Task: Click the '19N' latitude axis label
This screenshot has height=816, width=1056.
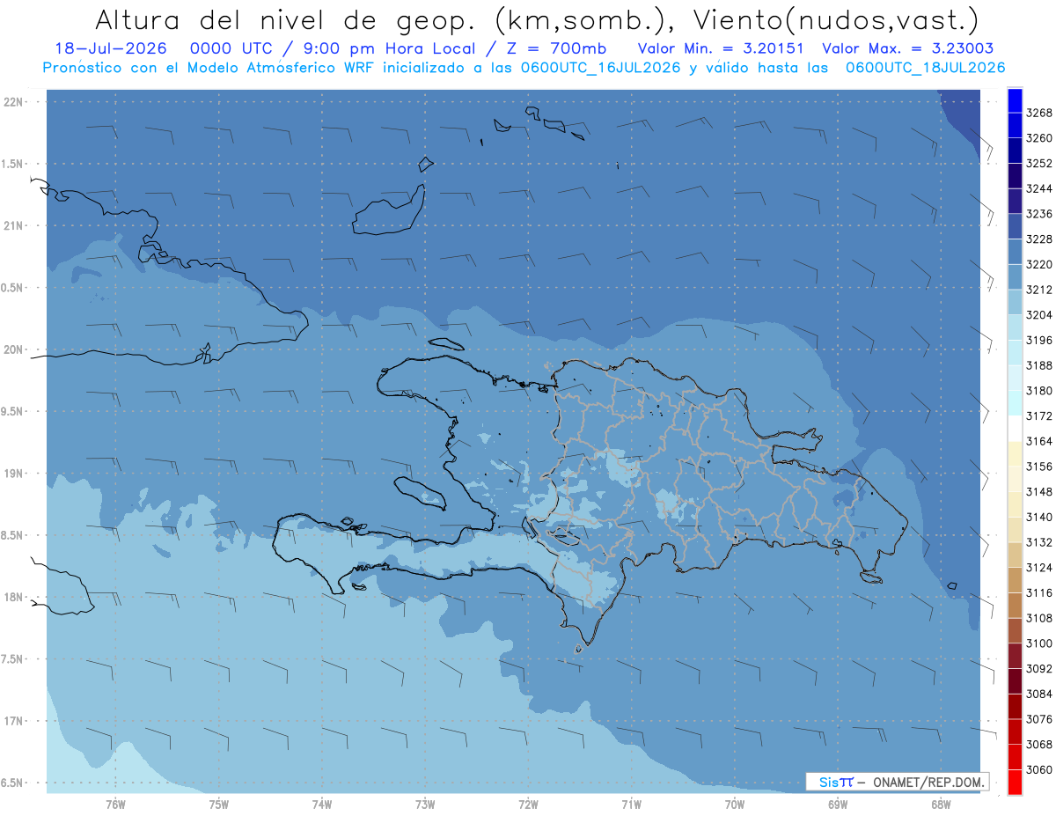Action: click(15, 473)
